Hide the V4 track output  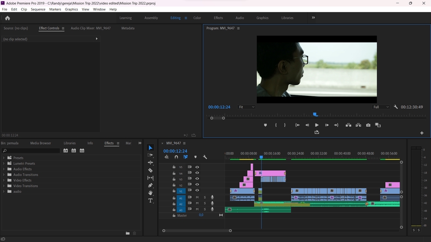[x=197, y=173]
